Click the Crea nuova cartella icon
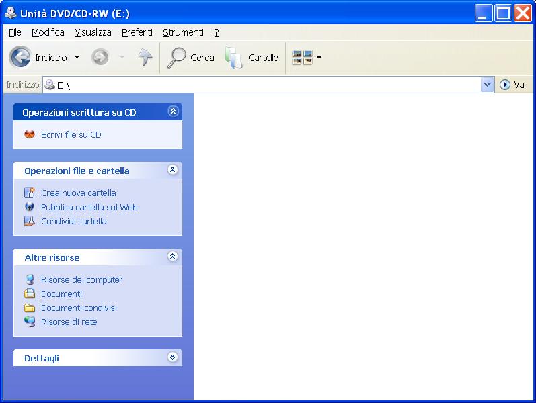Viewport: 536px width, 403px height. [30, 193]
